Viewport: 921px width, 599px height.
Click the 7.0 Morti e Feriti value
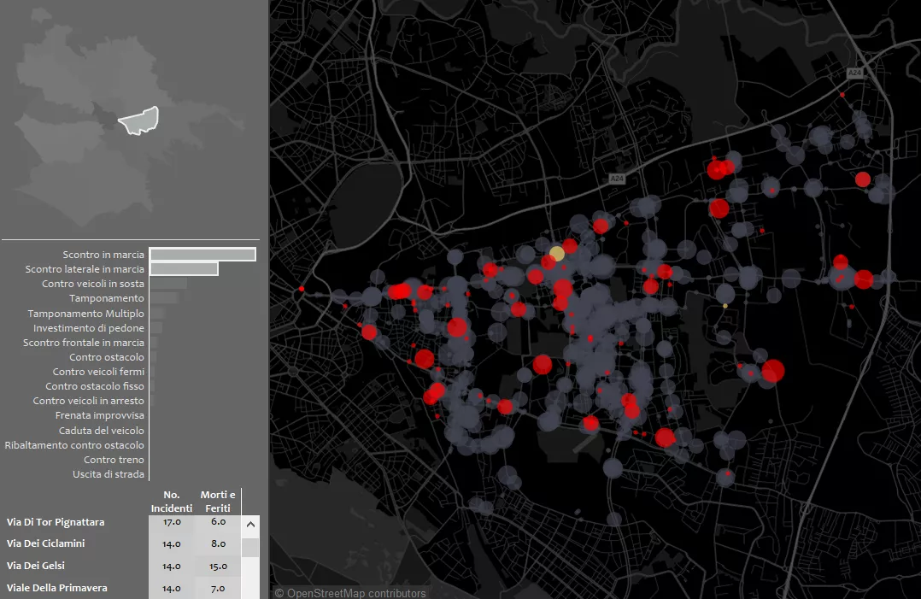tap(218, 589)
